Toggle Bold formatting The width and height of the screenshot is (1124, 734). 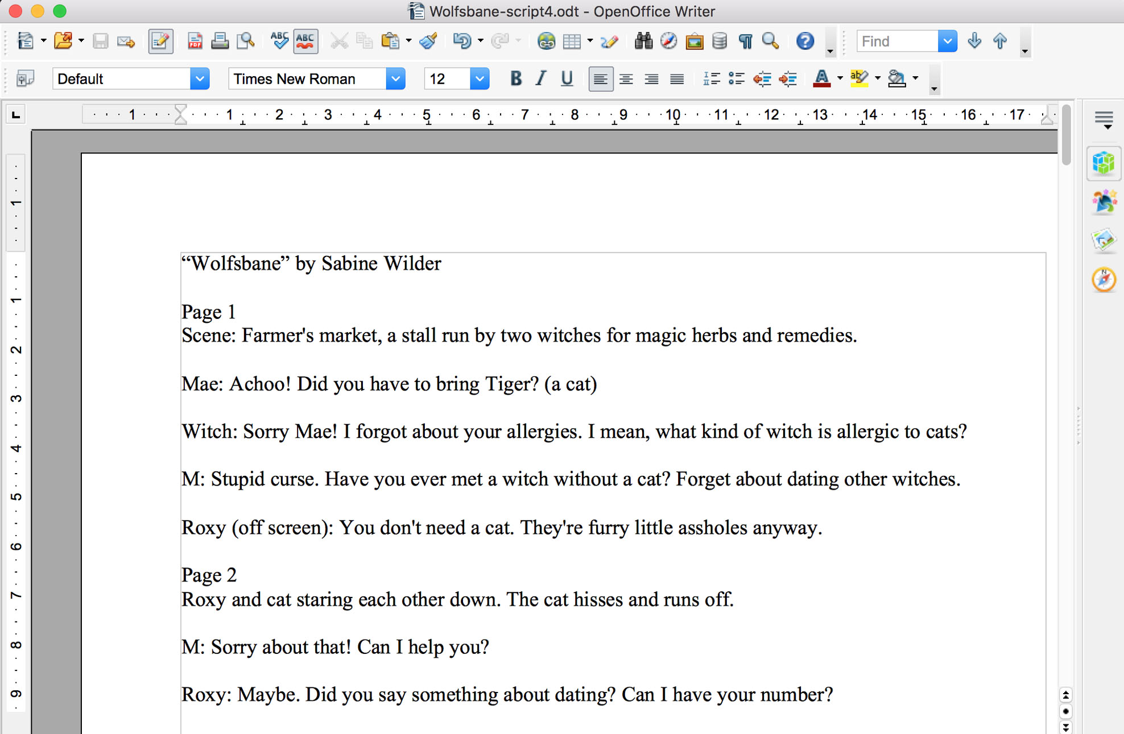pyautogui.click(x=515, y=78)
